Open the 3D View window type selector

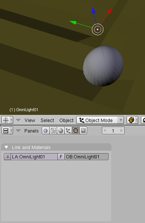click(x=7, y=120)
